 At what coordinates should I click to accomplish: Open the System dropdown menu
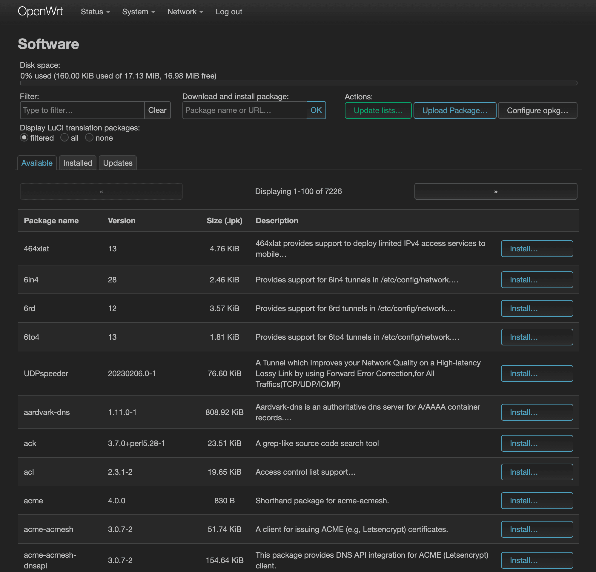click(138, 12)
